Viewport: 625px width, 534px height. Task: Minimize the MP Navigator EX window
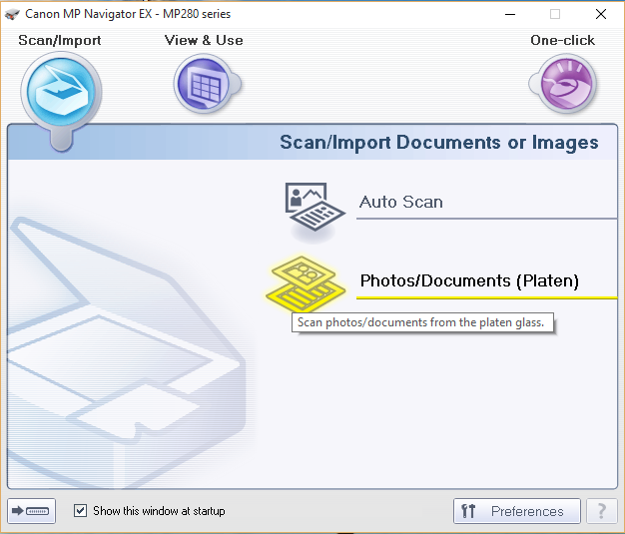510,14
